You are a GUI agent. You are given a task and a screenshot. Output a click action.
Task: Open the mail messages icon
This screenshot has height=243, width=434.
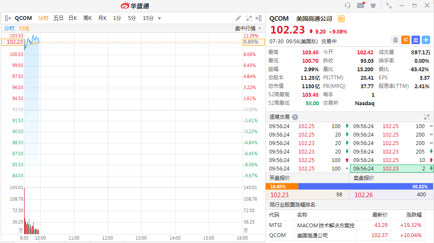[x=360, y=6]
